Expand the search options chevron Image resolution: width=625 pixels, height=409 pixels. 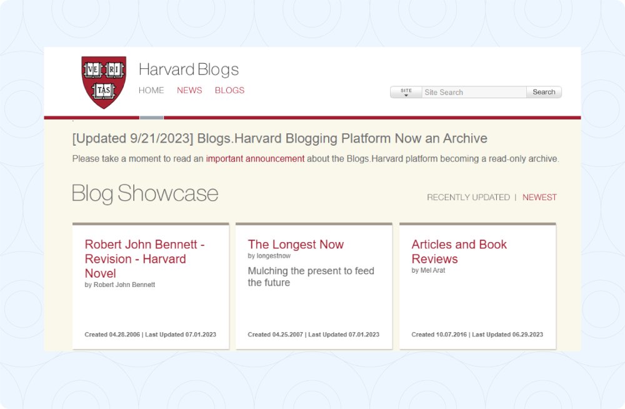[x=406, y=95]
